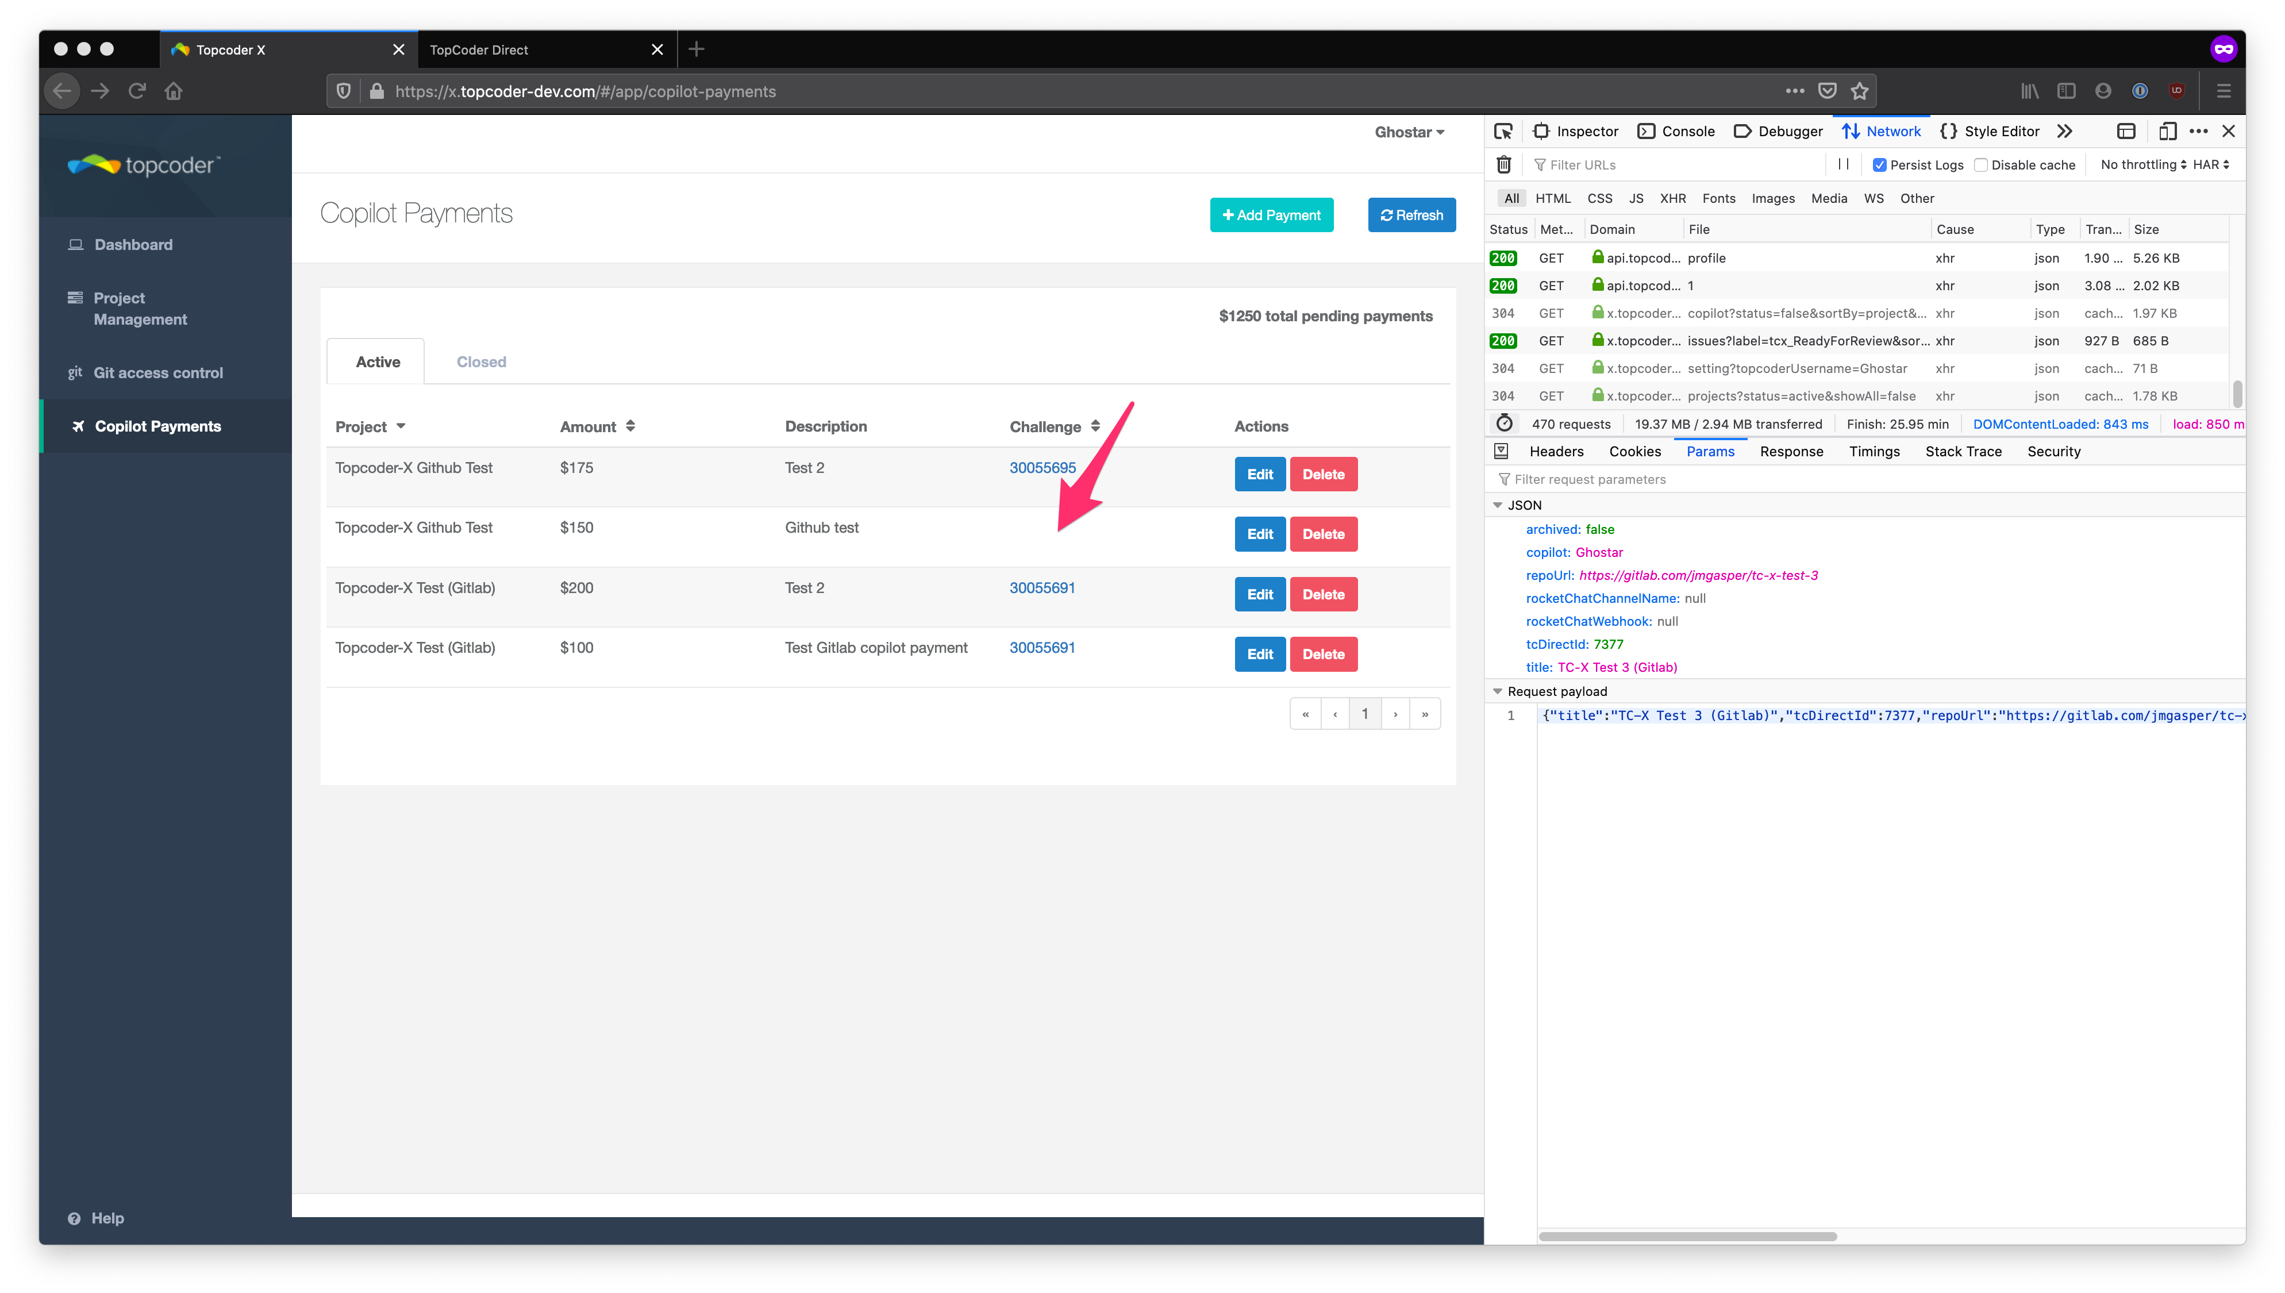Open the Inspector devtools tab
2285x1293 pixels.
pyautogui.click(x=1575, y=132)
